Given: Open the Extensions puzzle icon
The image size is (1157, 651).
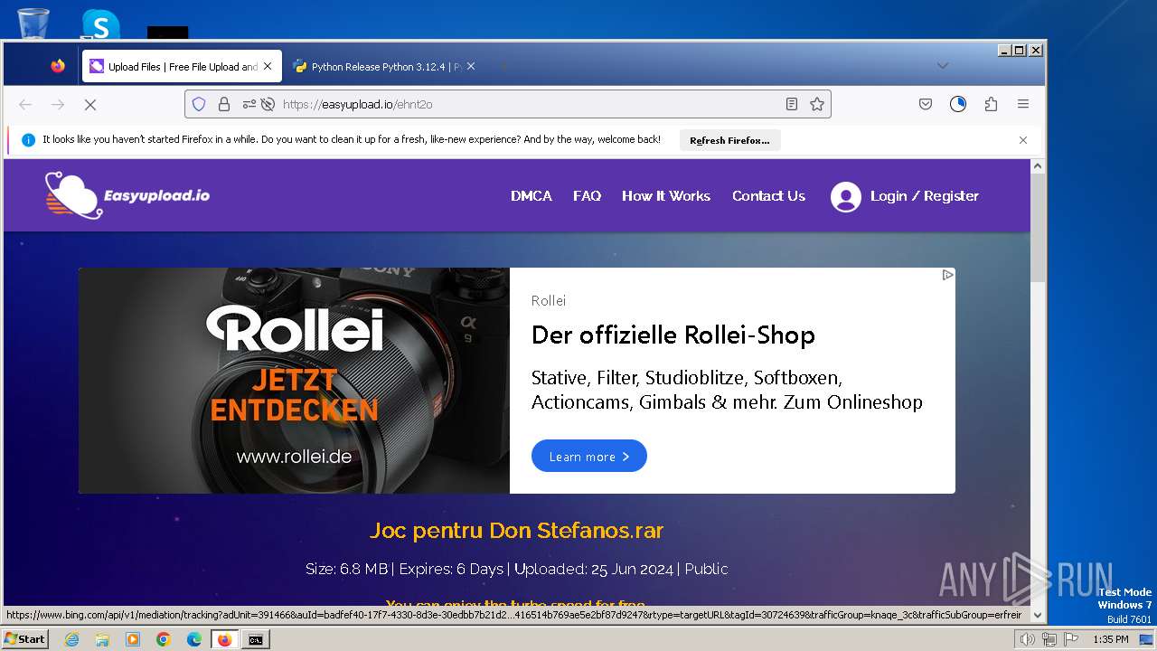Looking at the screenshot, I should click(x=991, y=104).
